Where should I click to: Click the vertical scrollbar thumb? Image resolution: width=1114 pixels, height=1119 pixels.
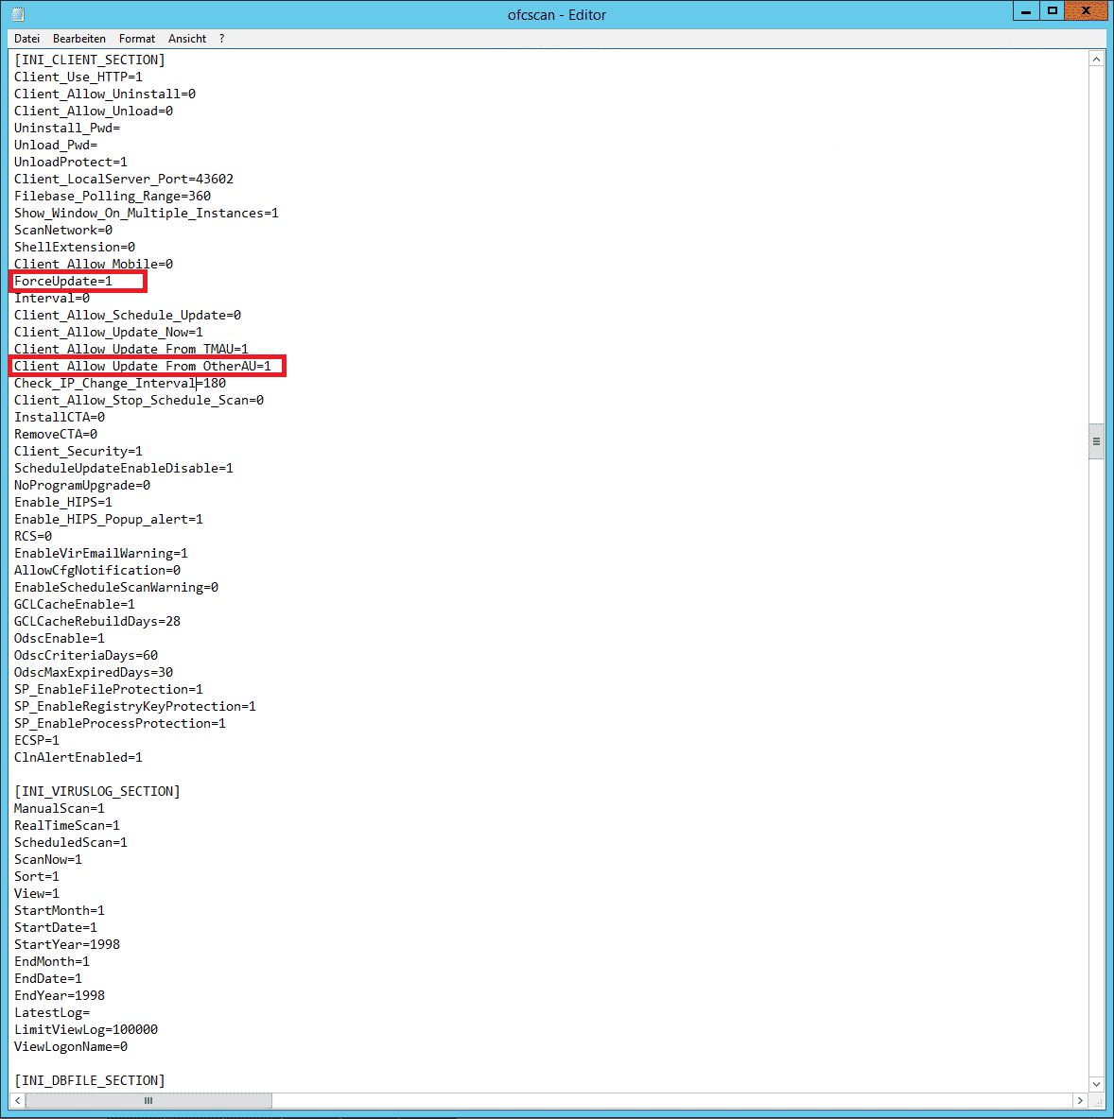tap(1096, 441)
